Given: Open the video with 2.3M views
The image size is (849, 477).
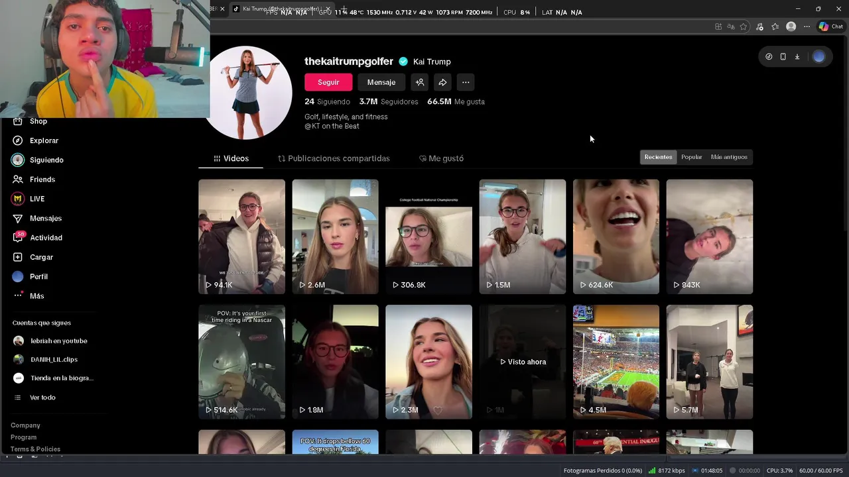Looking at the screenshot, I should pyautogui.click(x=428, y=362).
